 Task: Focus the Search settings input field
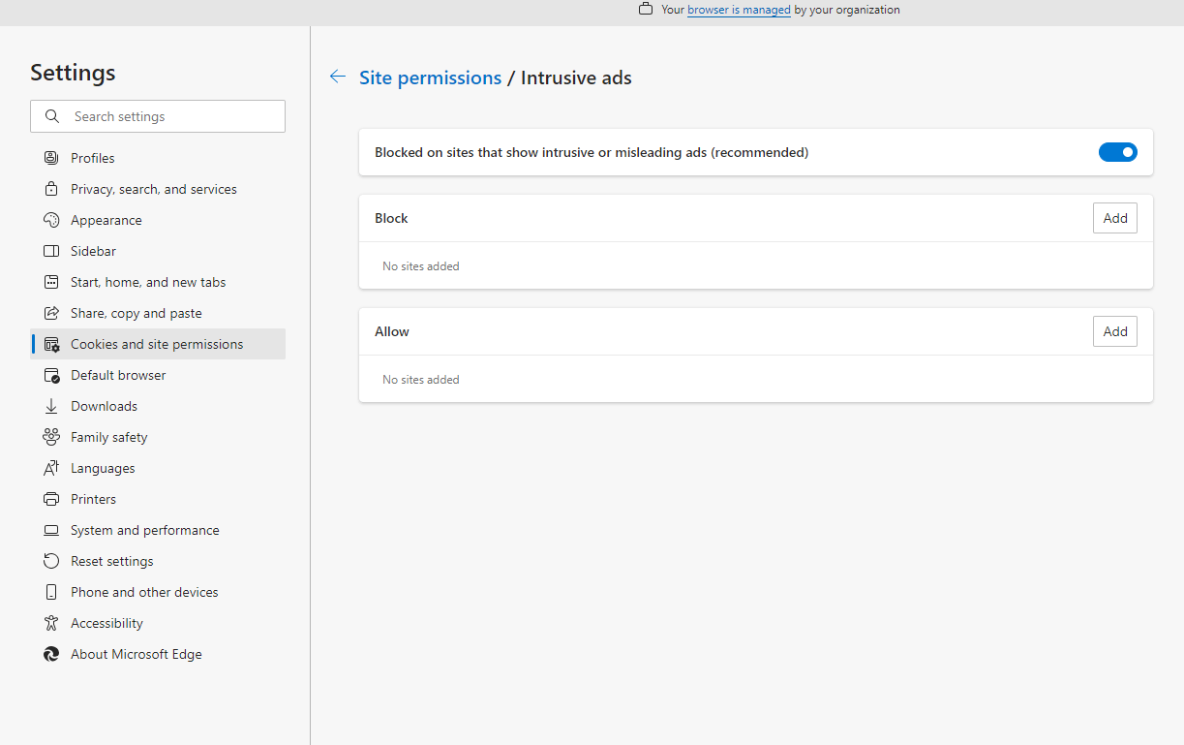[158, 116]
